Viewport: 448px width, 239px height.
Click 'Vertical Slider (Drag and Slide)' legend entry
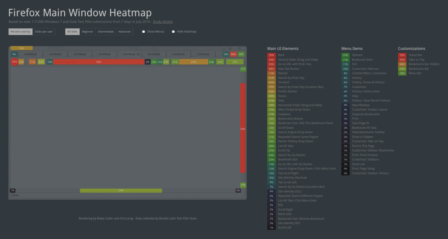click(298, 60)
